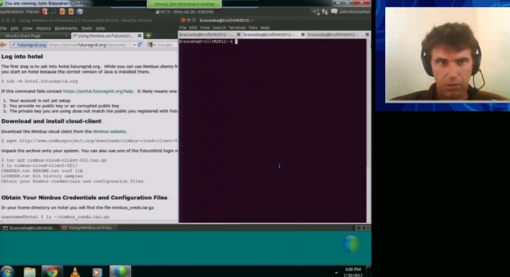Open the network connections indicator
The width and height of the screenshot is (510, 277).
[325, 12]
